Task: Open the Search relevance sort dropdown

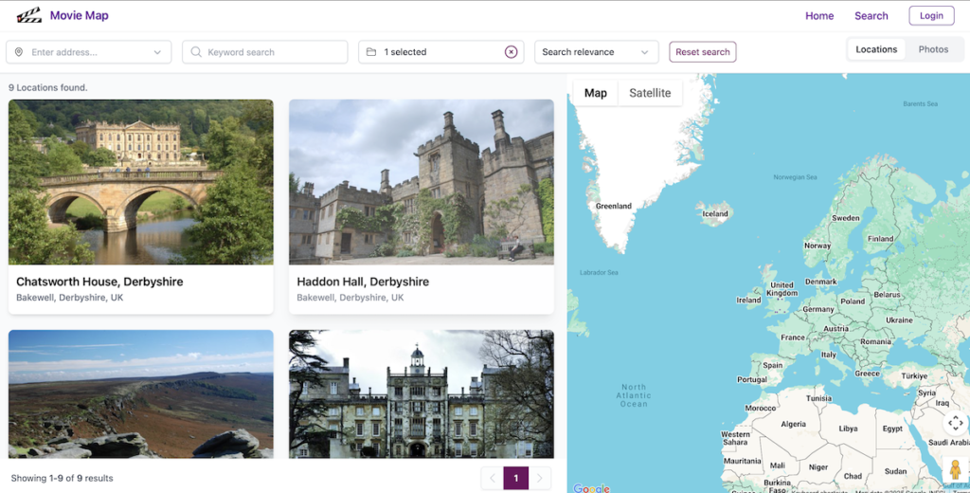Action: point(596,52)
